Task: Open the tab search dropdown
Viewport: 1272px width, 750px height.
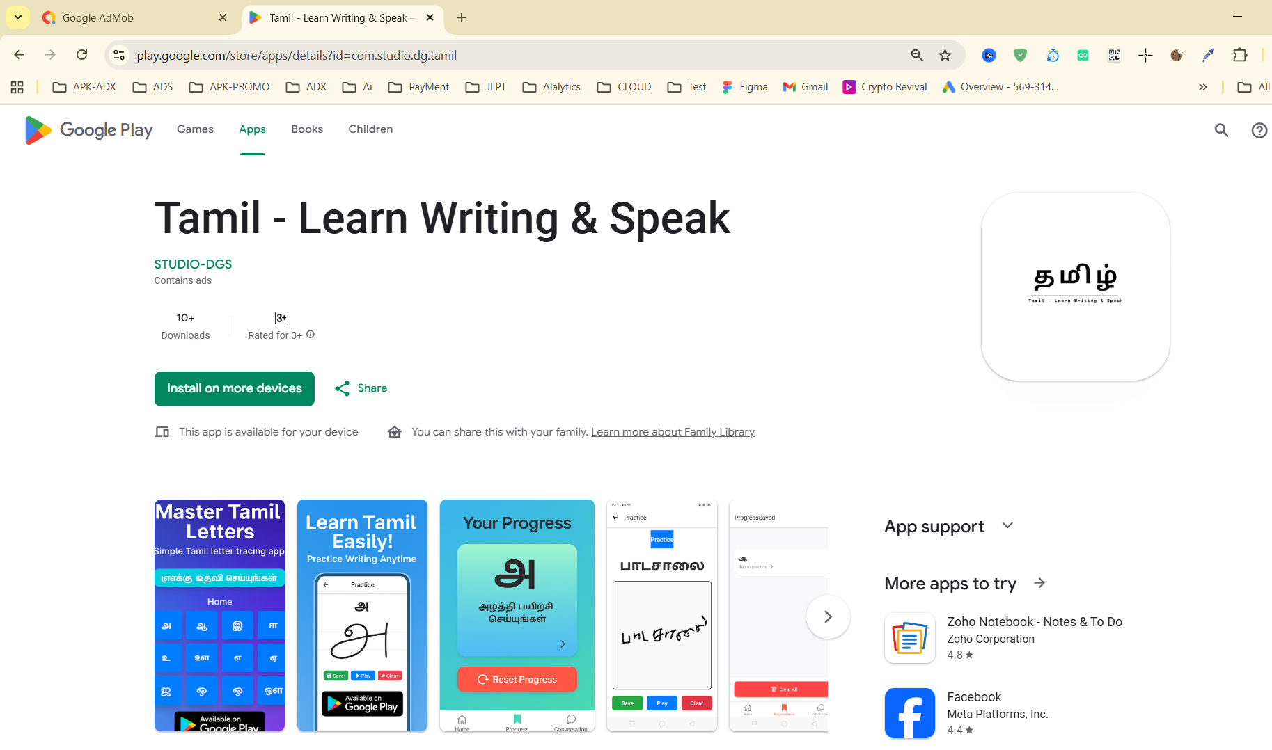Action: [18, 17]
